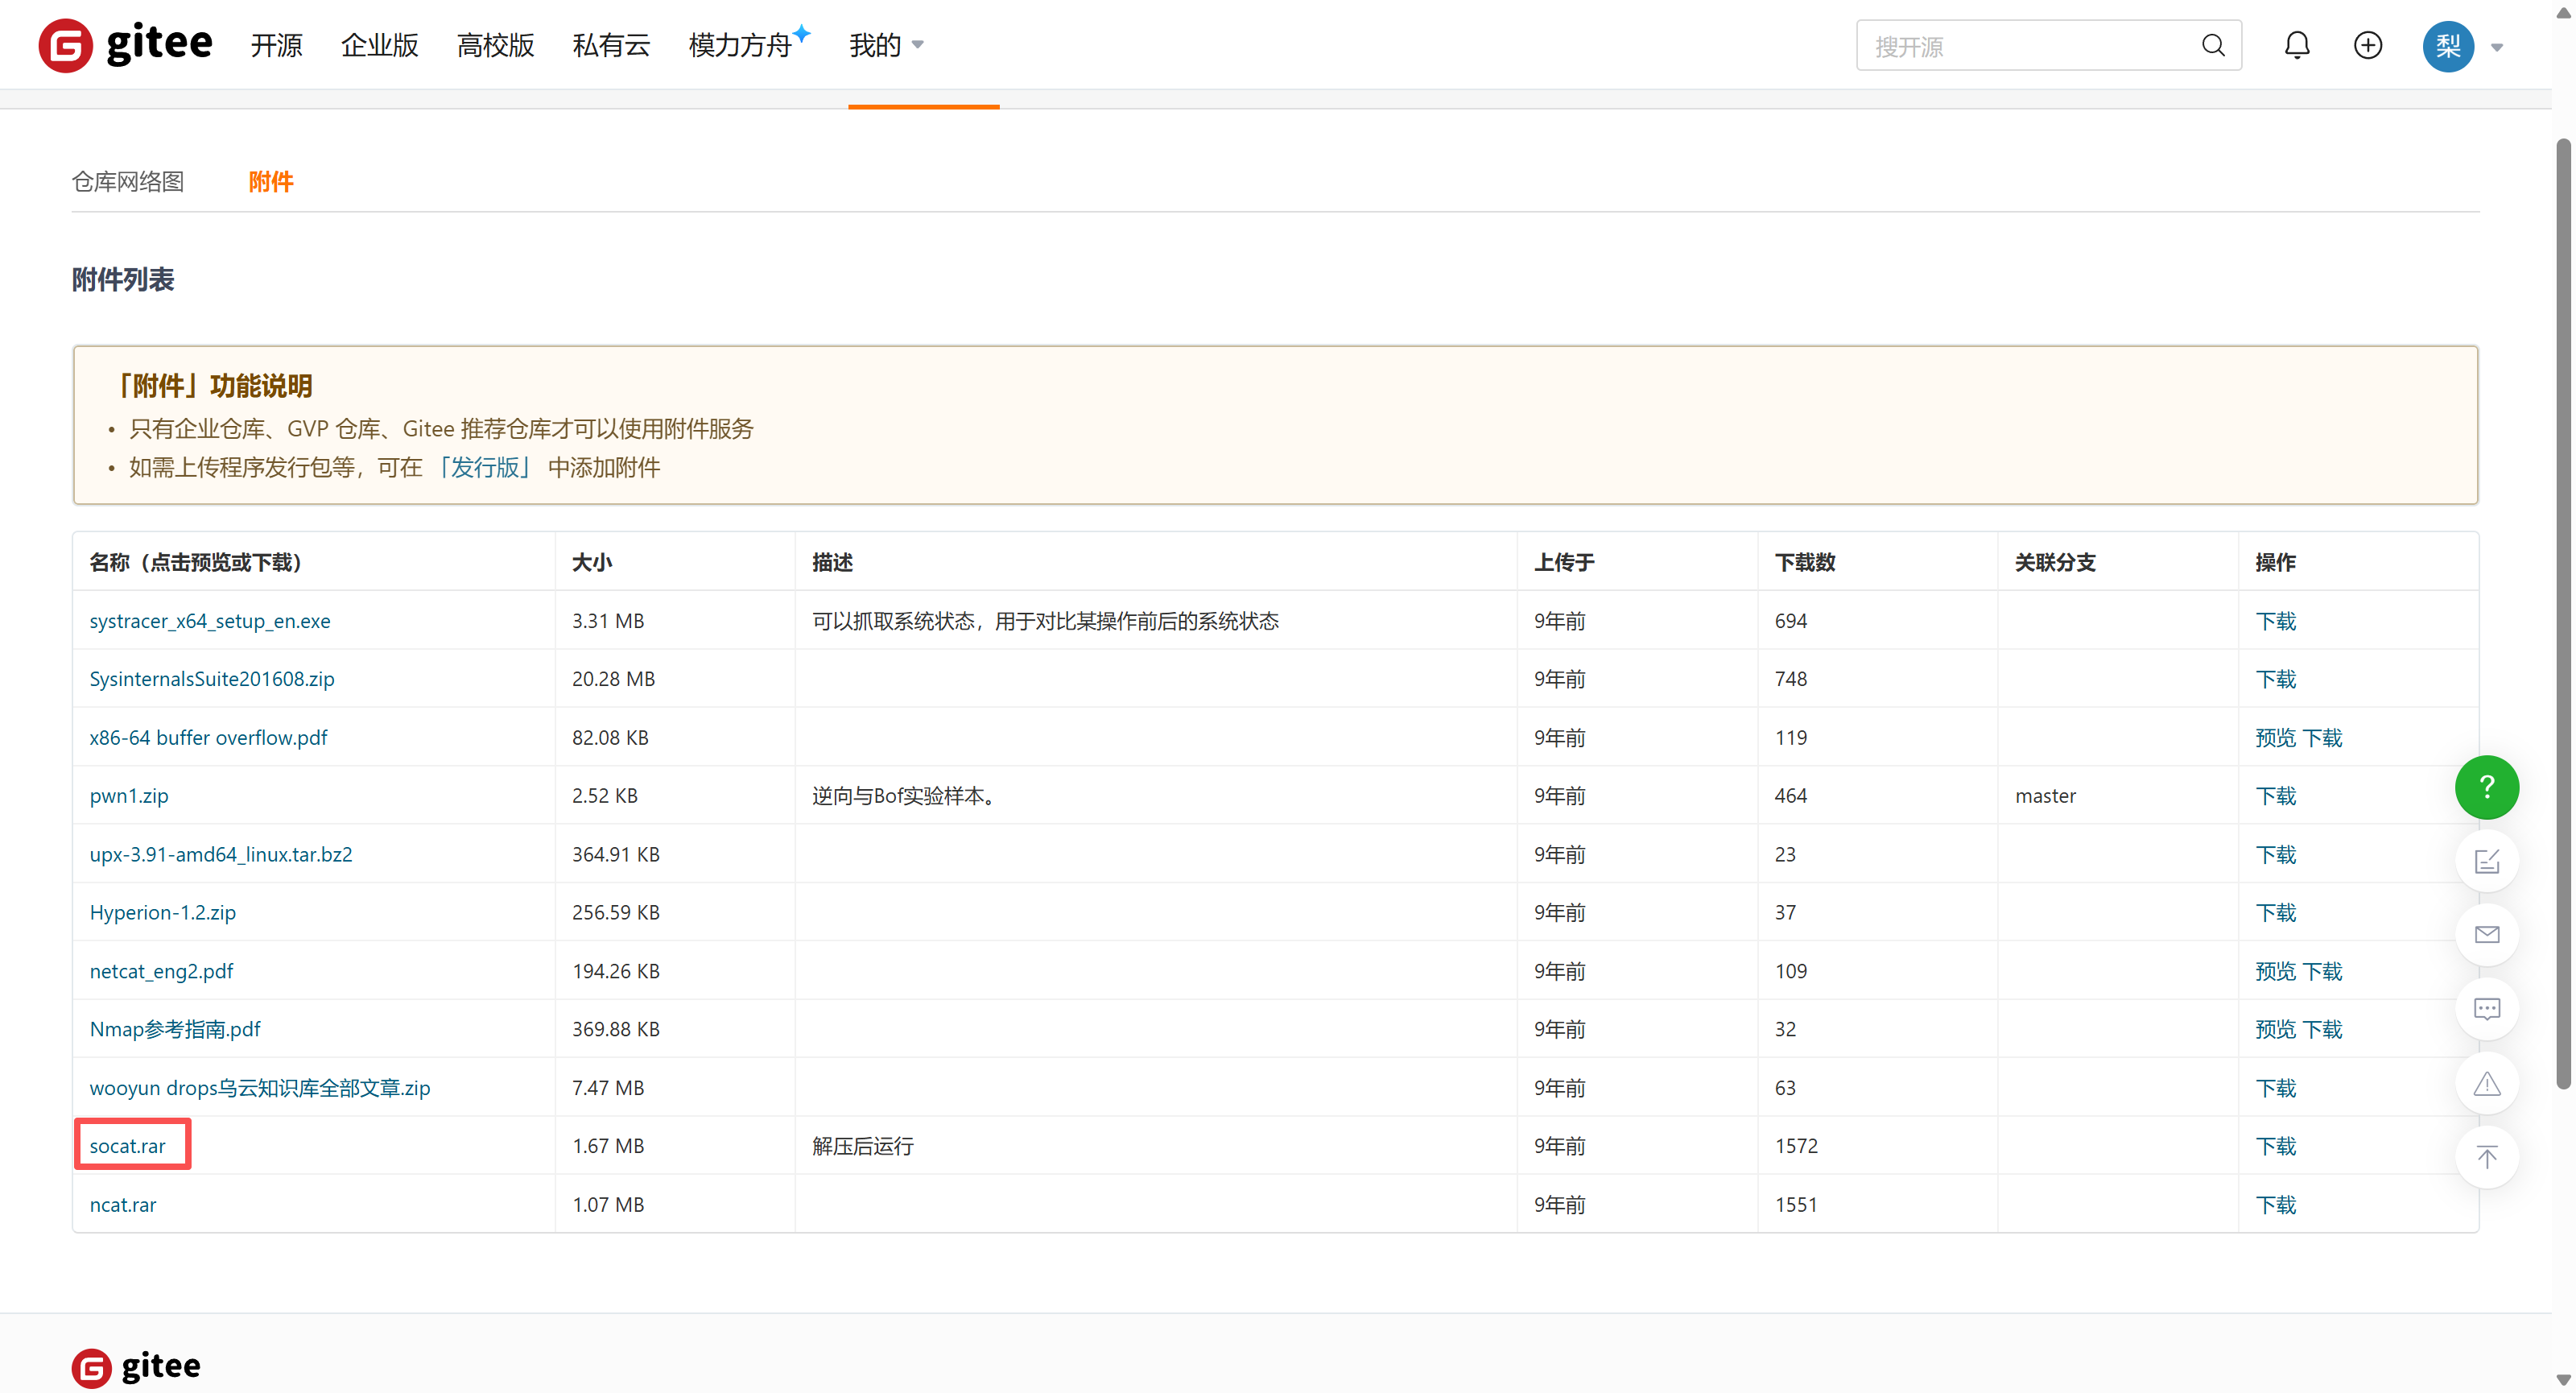This screenshot has height=1393, width=2576.
Task: Click the 发行版 link in notice
Action: point(484,467)
